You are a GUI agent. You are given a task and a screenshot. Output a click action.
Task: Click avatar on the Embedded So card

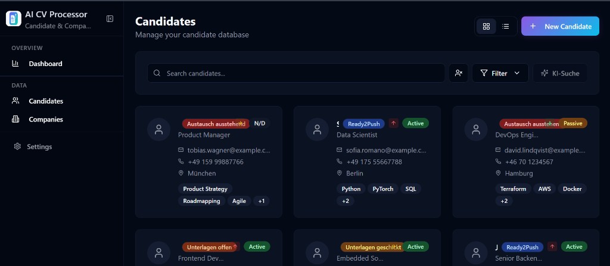317,253
